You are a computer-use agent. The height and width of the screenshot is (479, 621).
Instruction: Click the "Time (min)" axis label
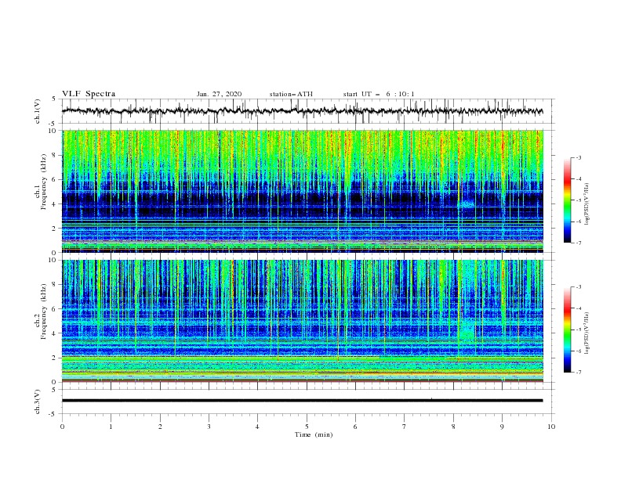tap(314, 434)
